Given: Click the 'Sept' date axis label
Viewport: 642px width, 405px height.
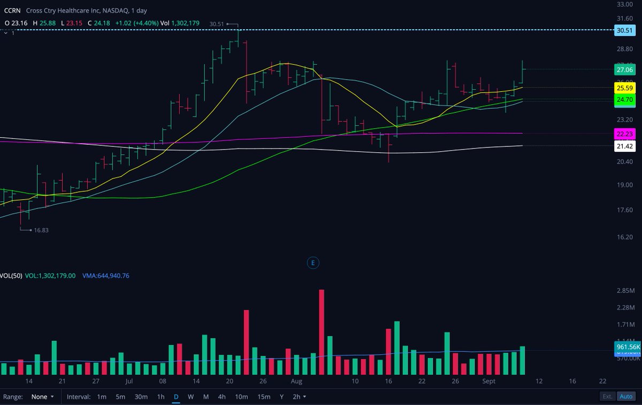Looking at the screenshot, I should [x=490, y=381].
